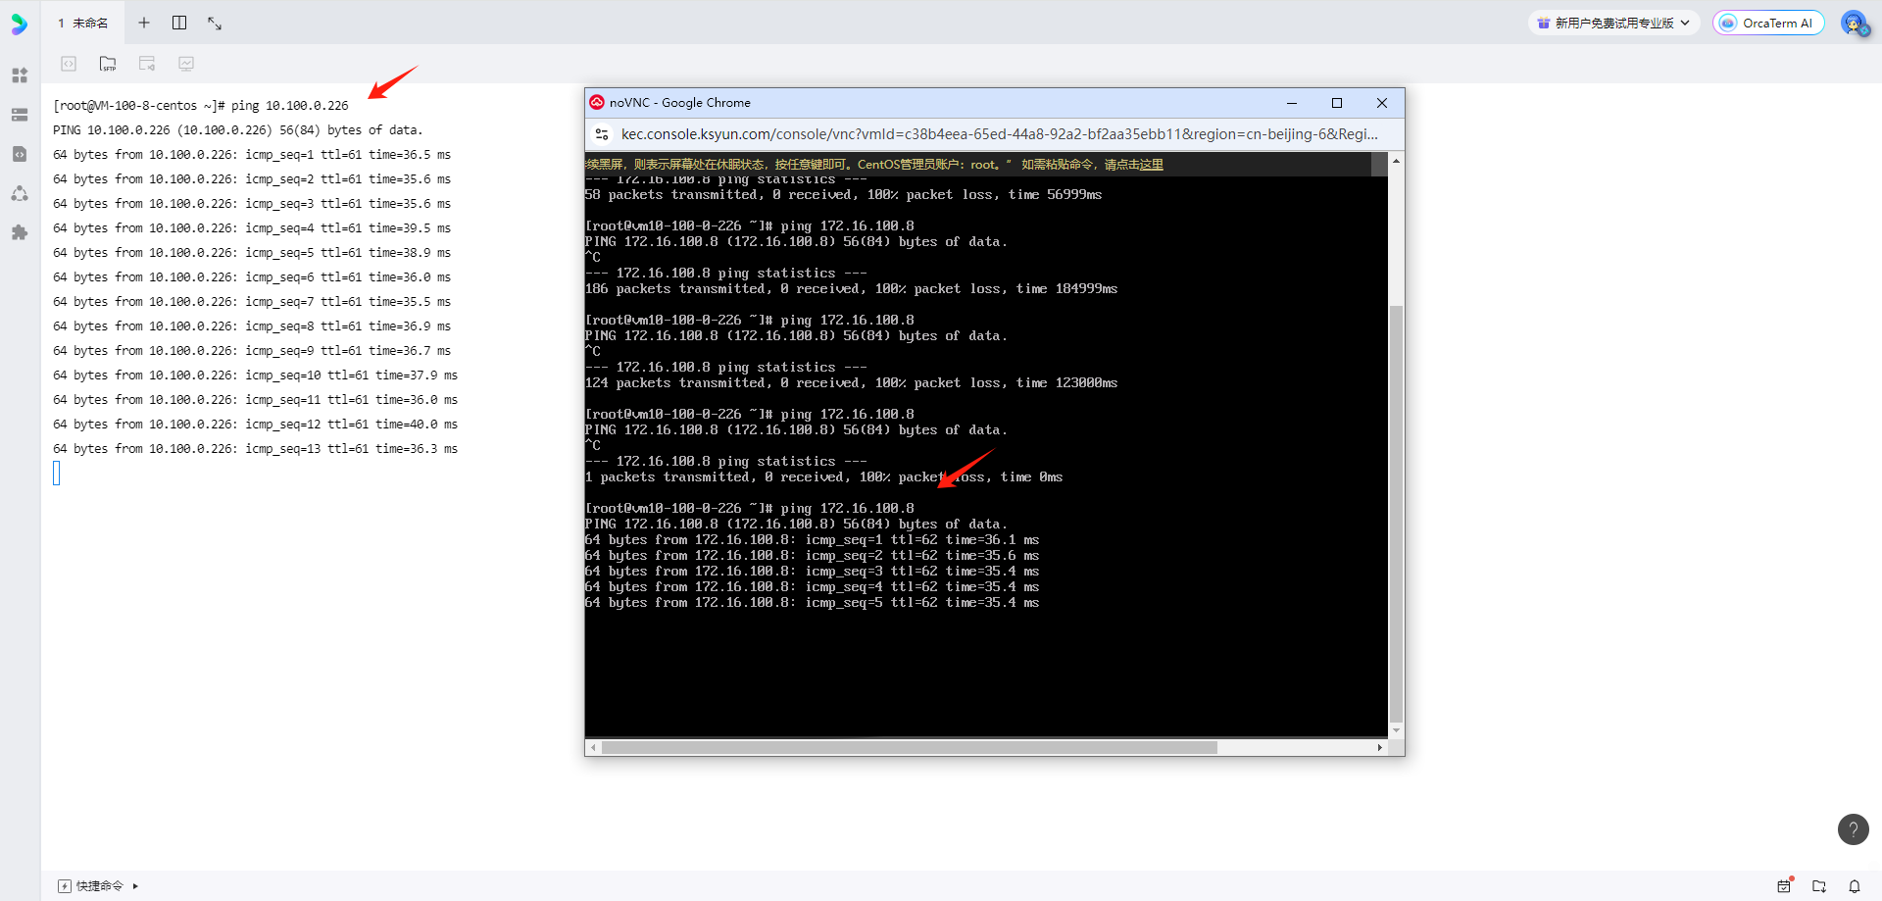Click the 这里 paste-command link in noVNC
The width and height of the screenshot is (1882, 901).
pos(1151,165)
